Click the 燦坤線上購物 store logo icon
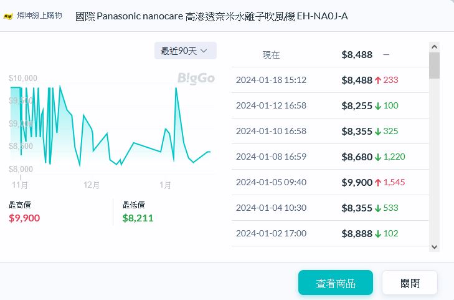Image resolution: width=454 pixels, height=300 pixels. point(9,16)
